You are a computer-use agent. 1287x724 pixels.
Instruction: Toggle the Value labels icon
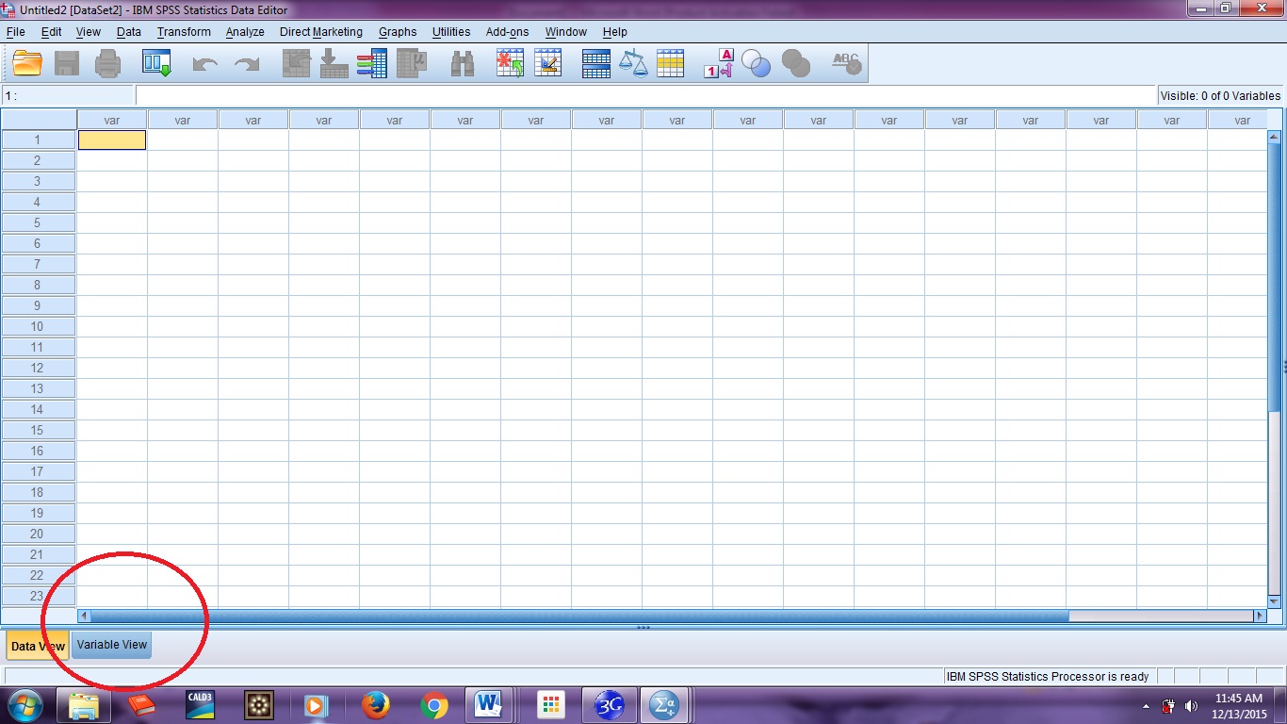718,63
